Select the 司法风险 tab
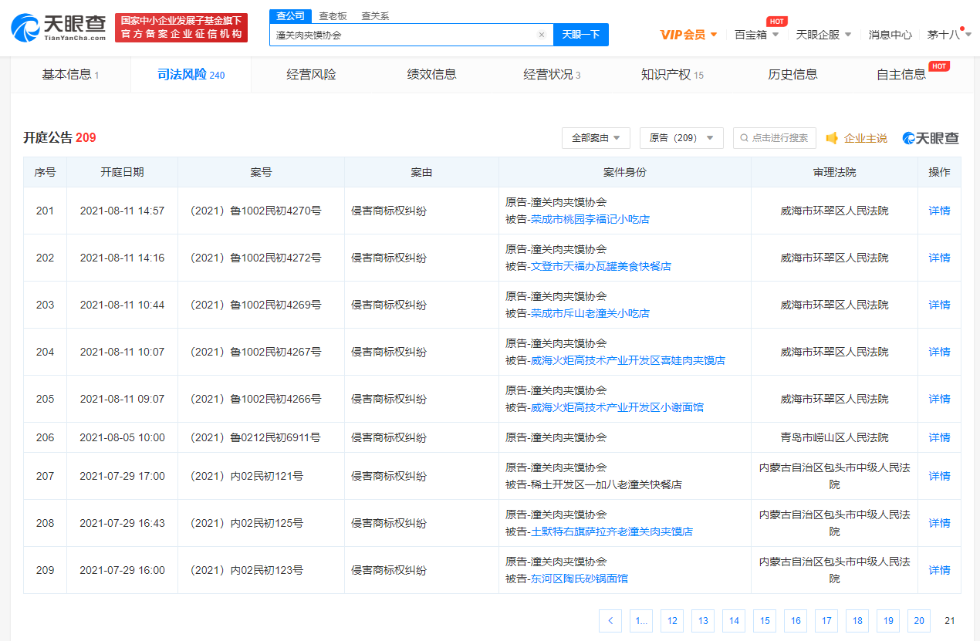Image resolution: width=980 pixels, height=641 pixels. click(191, 75)
